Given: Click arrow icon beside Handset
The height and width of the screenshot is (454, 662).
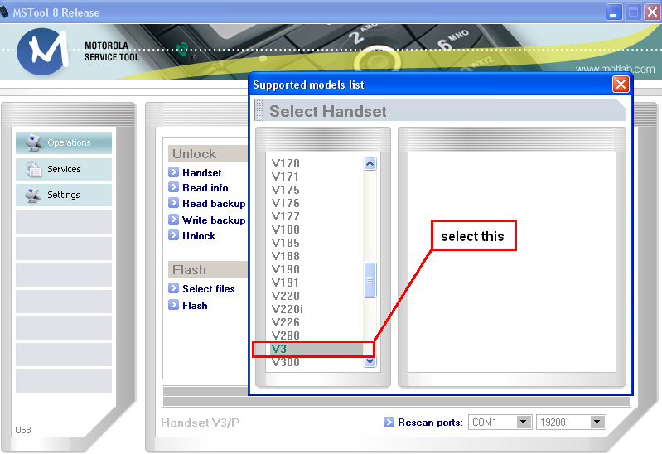Looking at the screenshot, I should tap(173, 171).
